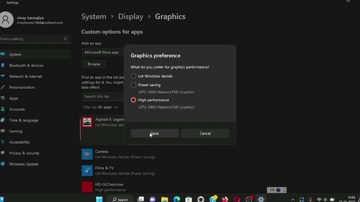Click the battery icon in system tray
This screenshot has height=202, width=360.
[332, 200]
